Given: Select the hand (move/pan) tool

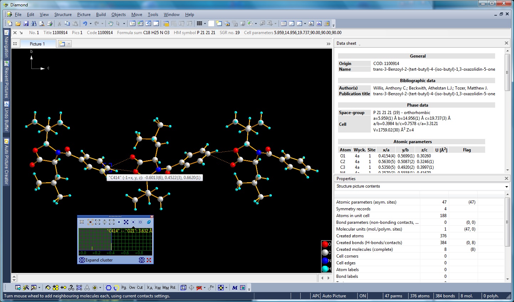Looking at the screenshot, I should tap(110, 23).
